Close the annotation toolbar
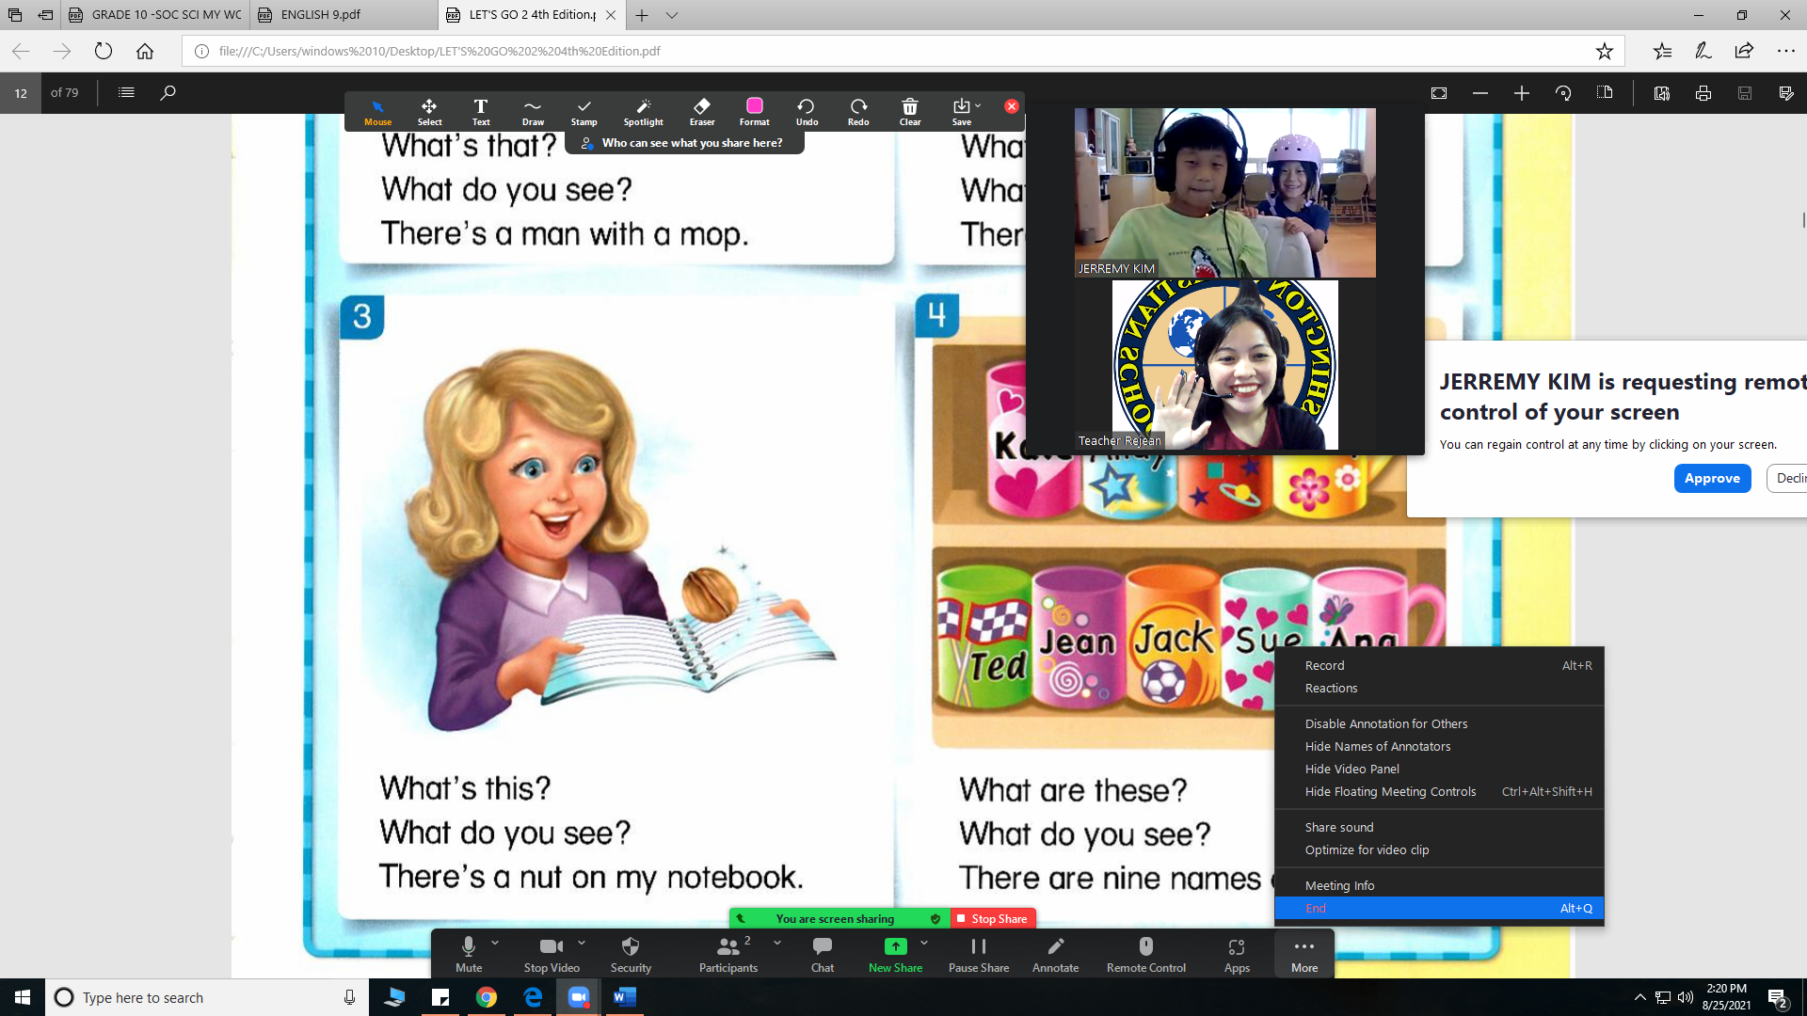The image size is (1807, 1016). [1012, 106]
